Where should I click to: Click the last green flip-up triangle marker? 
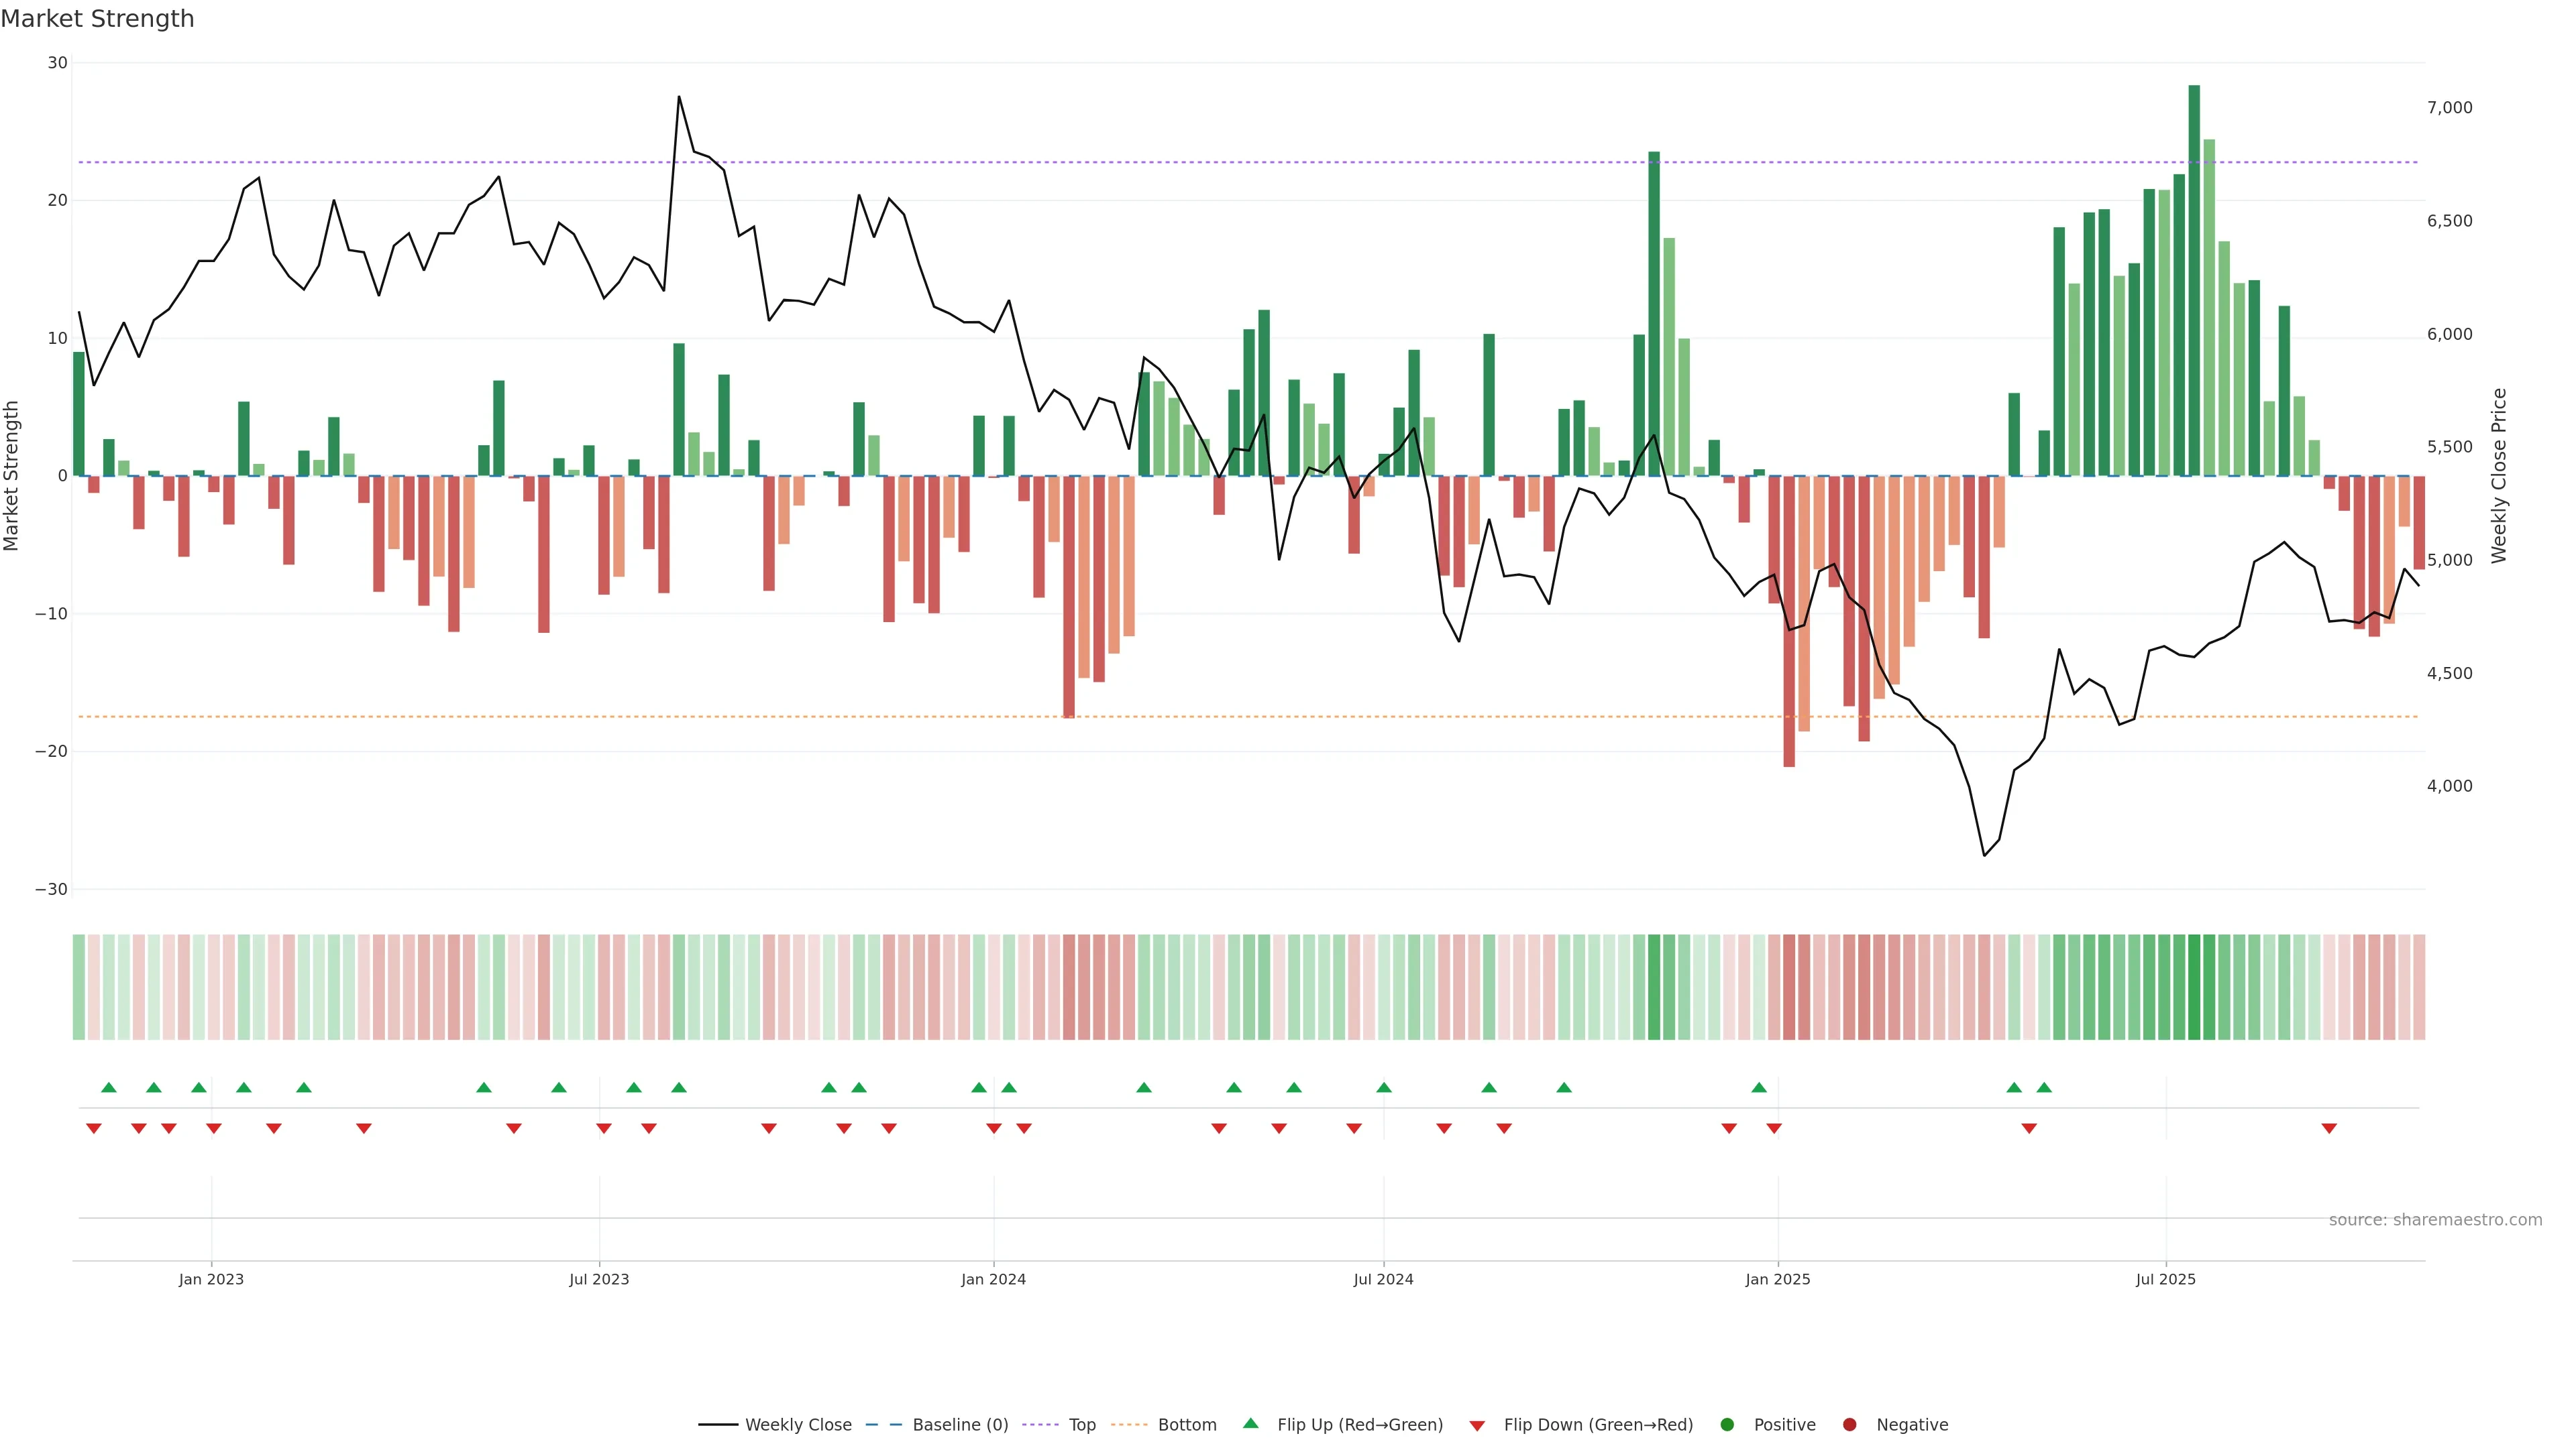coord(2044,1087)
